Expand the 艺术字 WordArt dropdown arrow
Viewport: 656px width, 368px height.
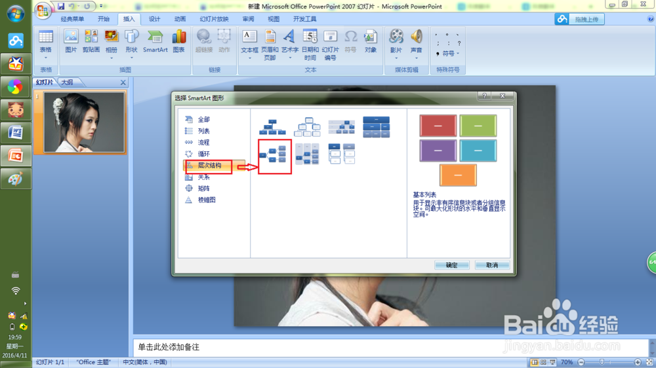pyautogui.click(x=289, y=58)
